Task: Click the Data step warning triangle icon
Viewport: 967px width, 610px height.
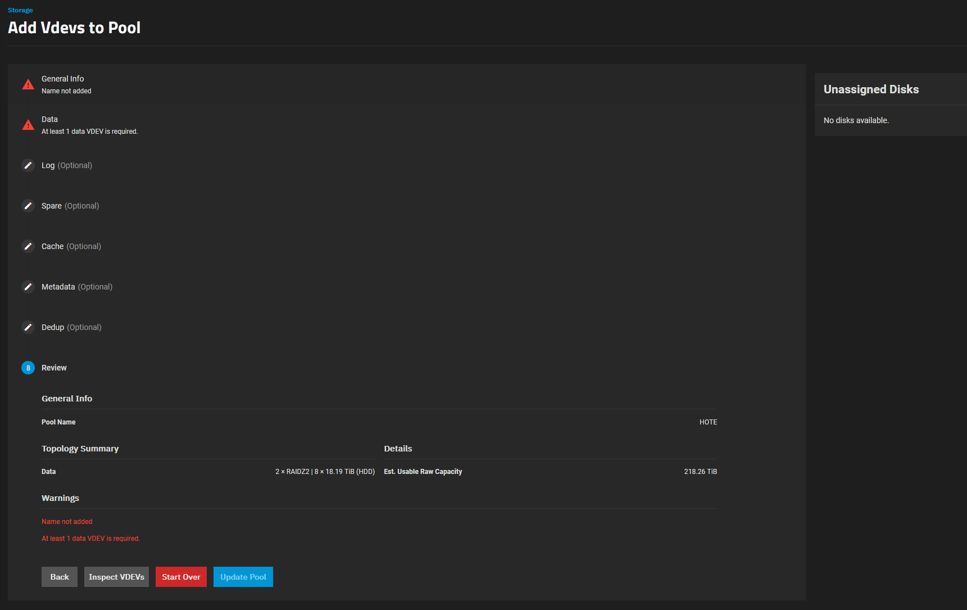Action: coord(28,125)
